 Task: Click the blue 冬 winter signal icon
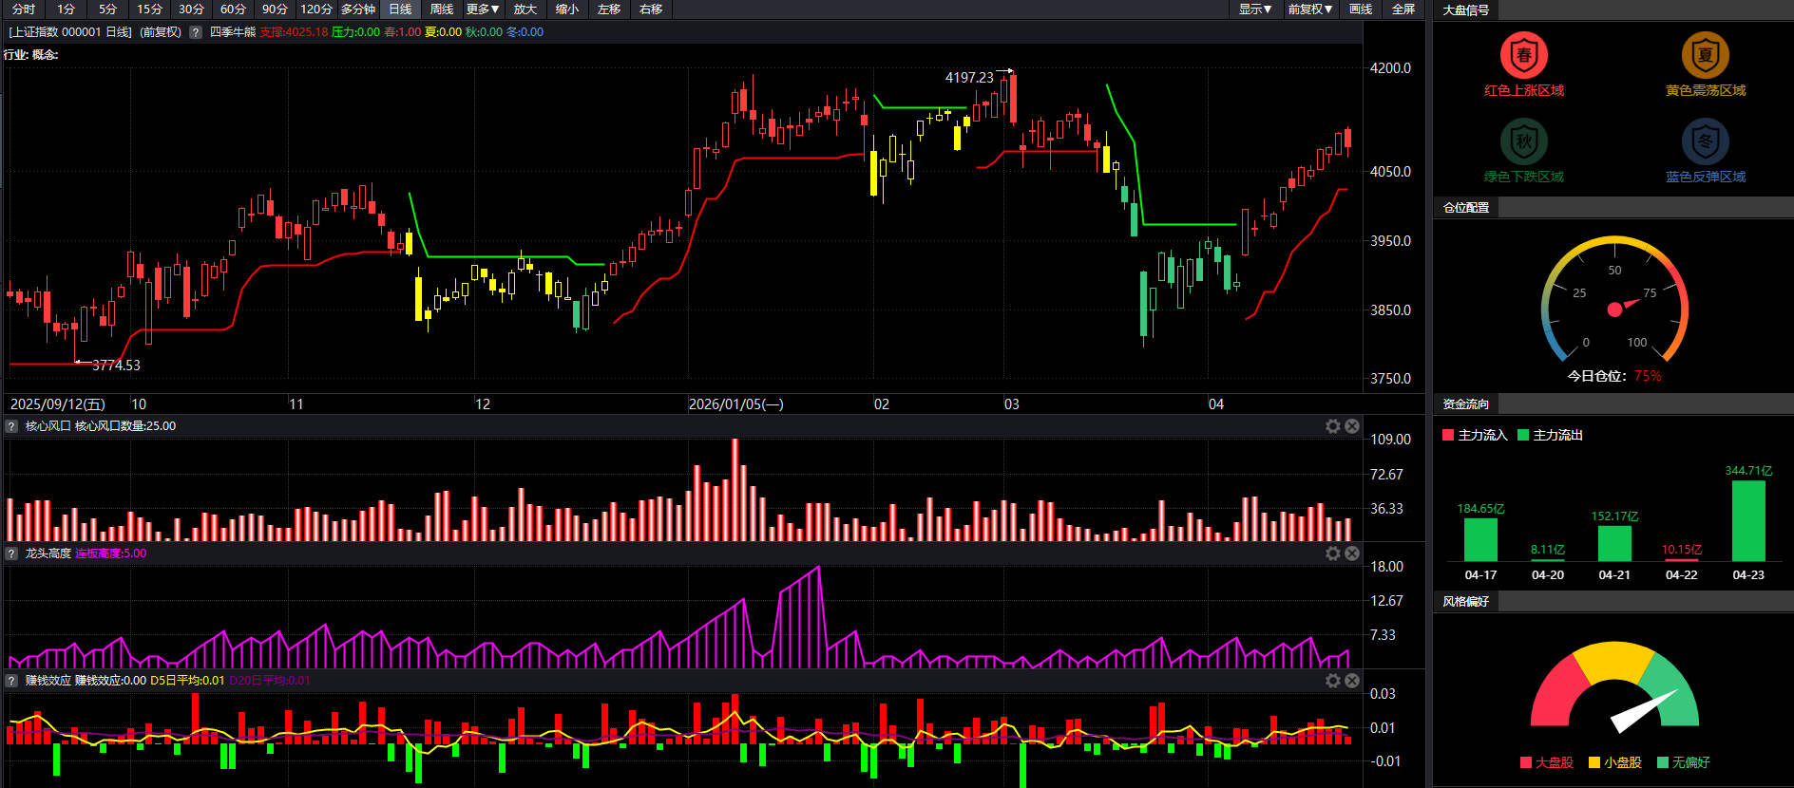(x=1705, y=141)
